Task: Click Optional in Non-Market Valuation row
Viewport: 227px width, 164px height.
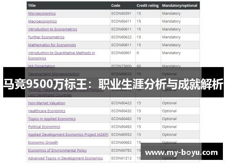Action: coord(169,103)
